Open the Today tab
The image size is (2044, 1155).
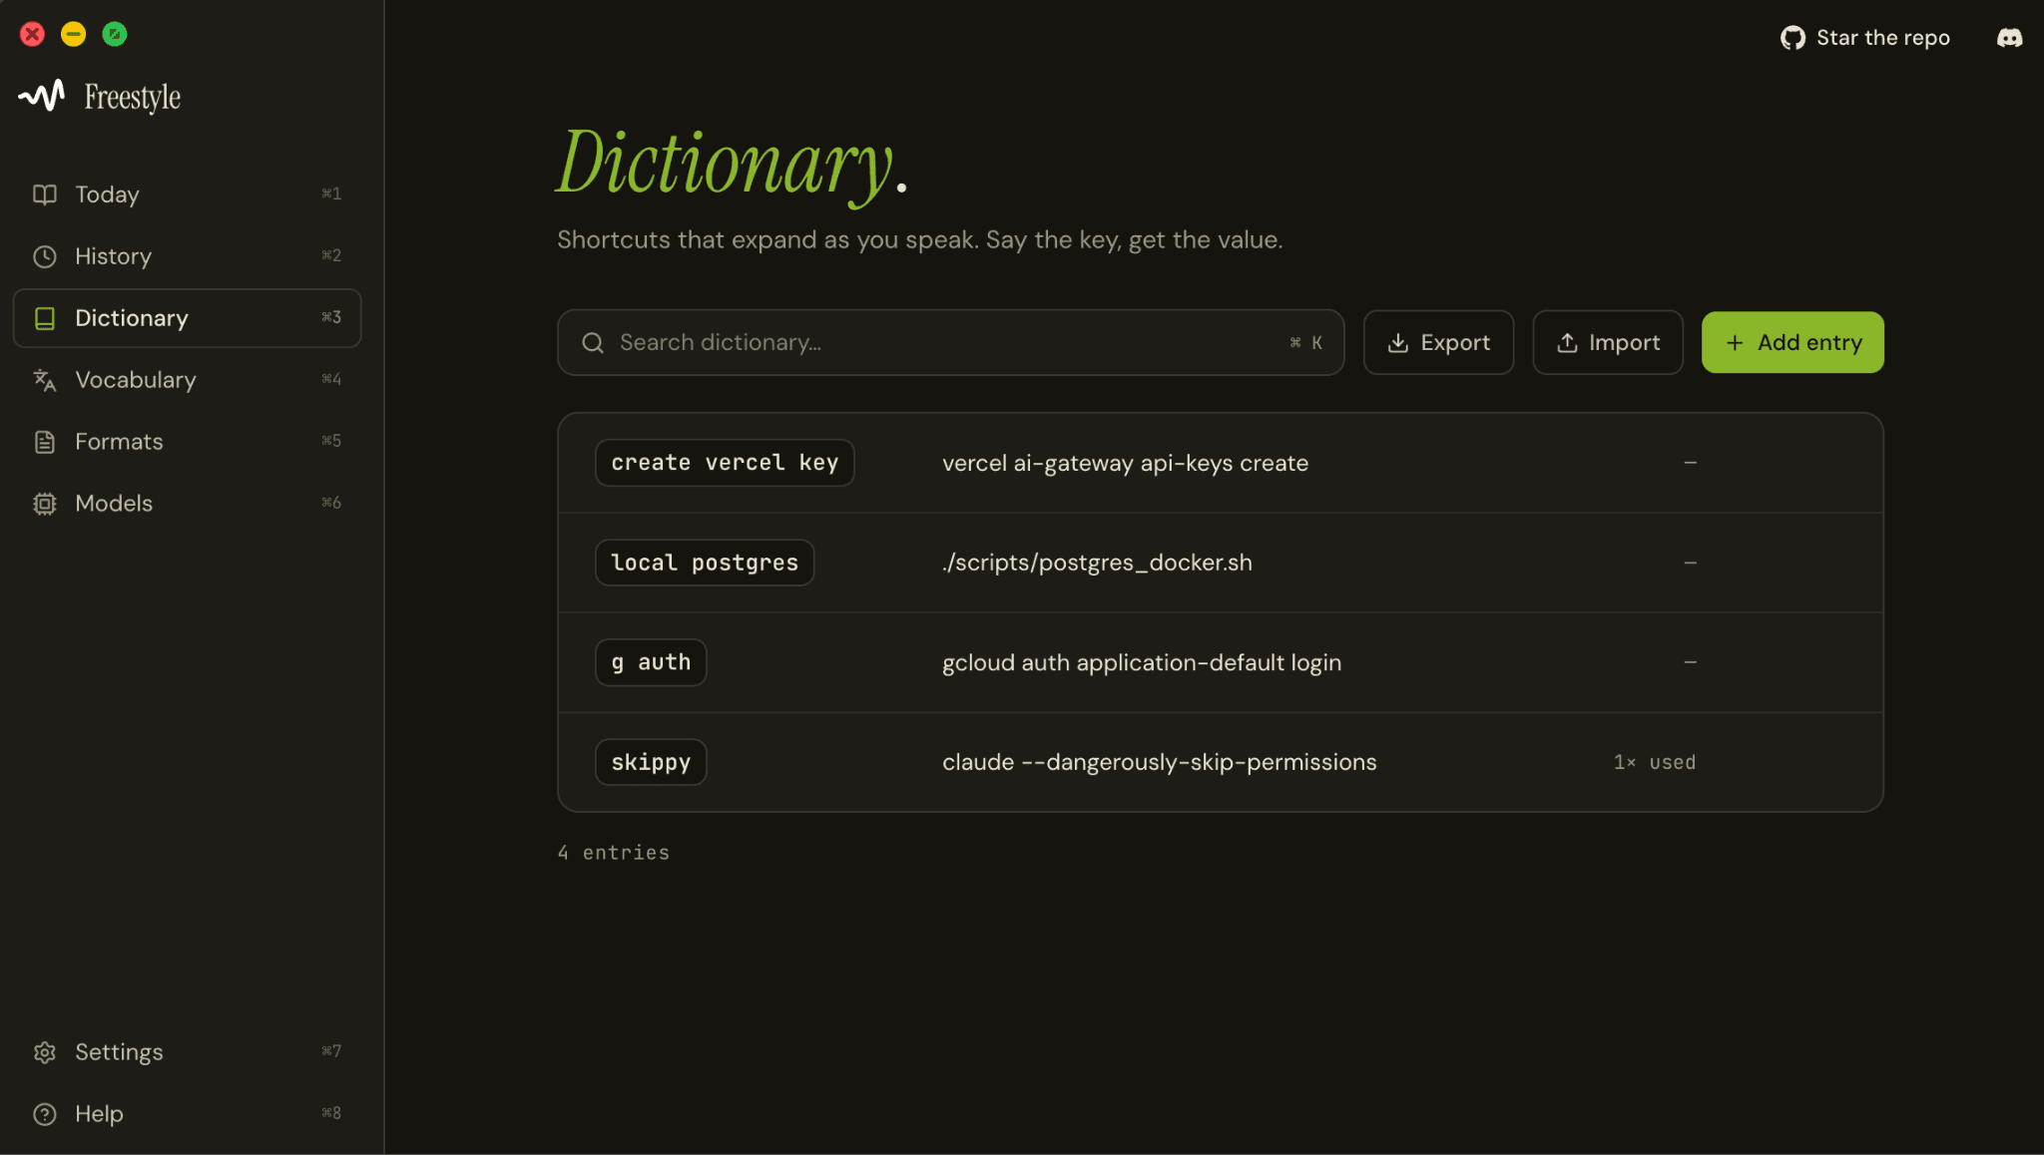click(x=187, y=194)
